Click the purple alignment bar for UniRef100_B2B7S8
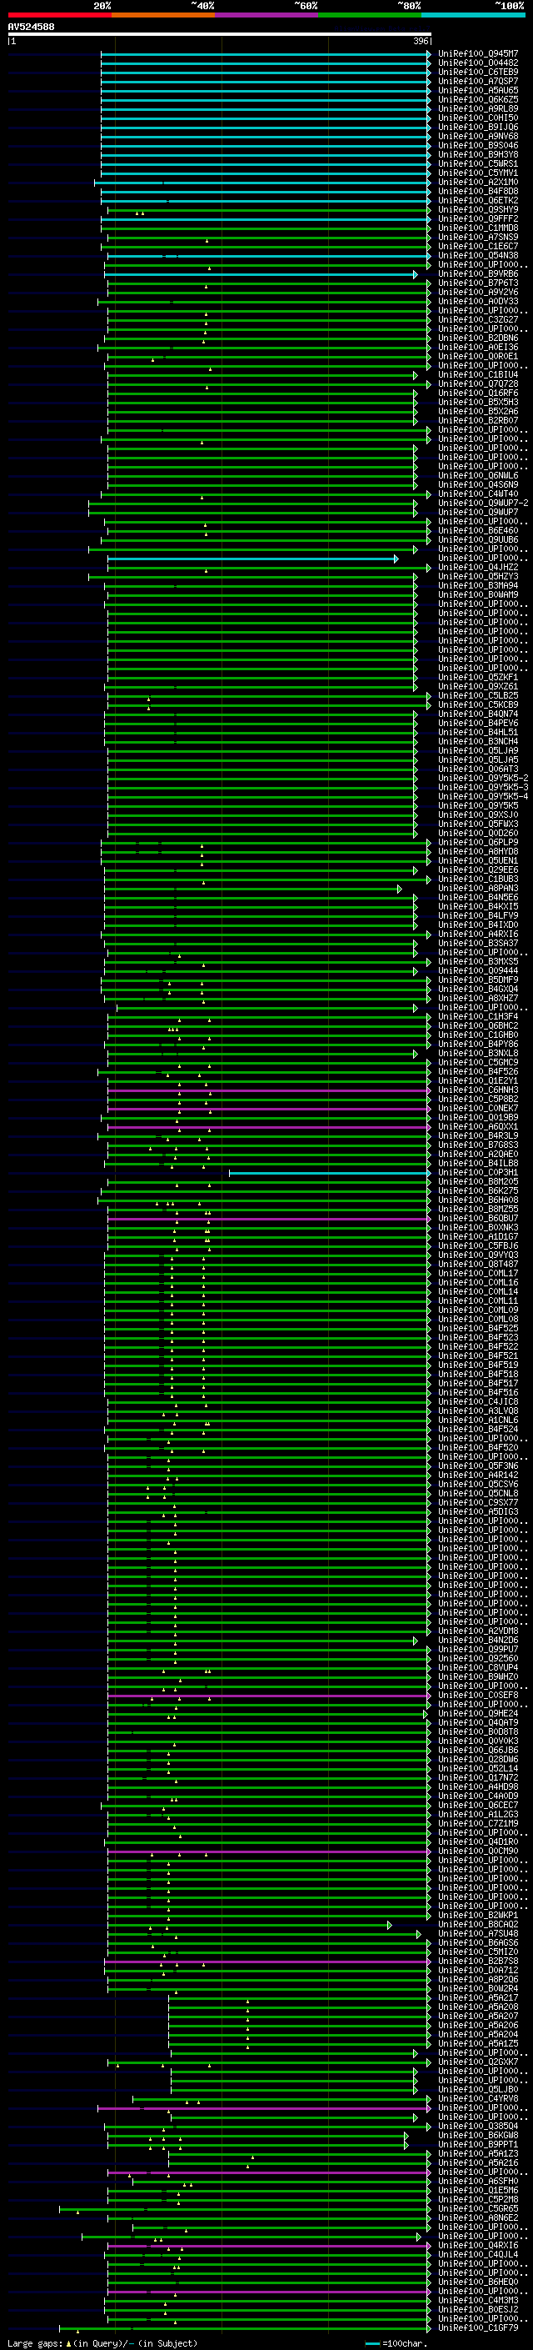Screen dimensions: 533x2350 tap(267, 1961)
